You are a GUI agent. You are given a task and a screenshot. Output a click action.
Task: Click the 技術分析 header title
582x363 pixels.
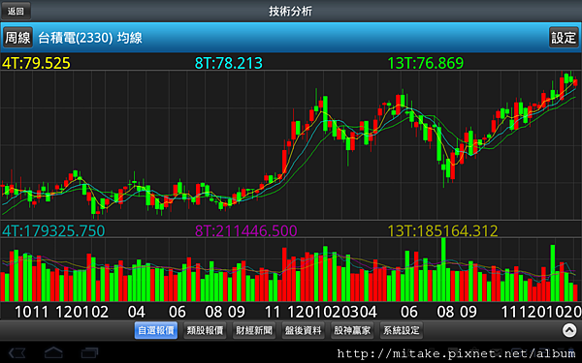point(290,11)
